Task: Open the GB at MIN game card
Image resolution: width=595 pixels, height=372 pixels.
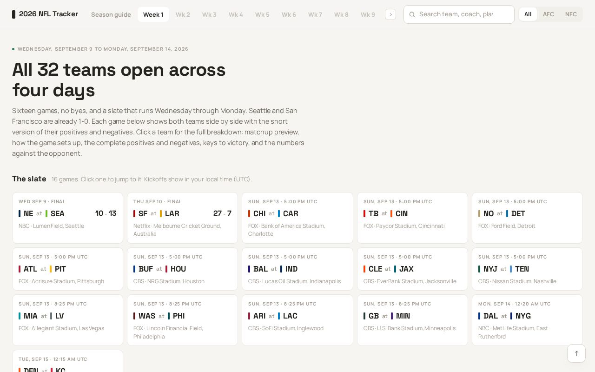Action: pyautogui.click(x=412, y=320)
